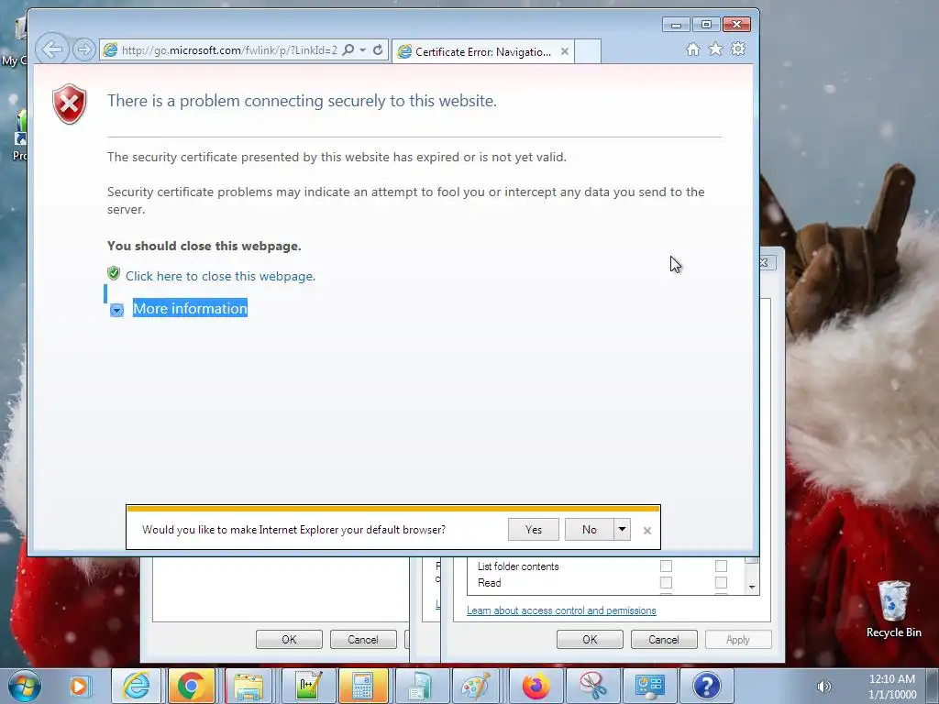Open the Tools gear menu
The height and width of the screenshot is (704, 939).
pyautogui.click(x=738, y=49)
